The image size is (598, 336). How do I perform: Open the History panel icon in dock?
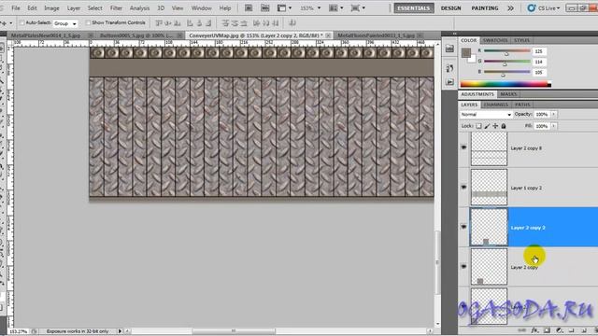pyautogui.click(x=449, y=68)
